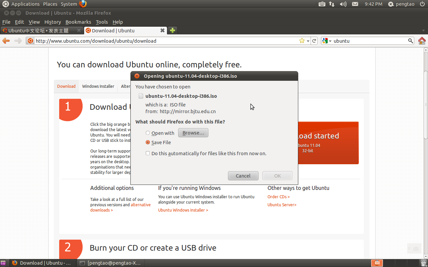Open the Applications menu
This screenshot has height=267, width=428.
coord(25,4)
